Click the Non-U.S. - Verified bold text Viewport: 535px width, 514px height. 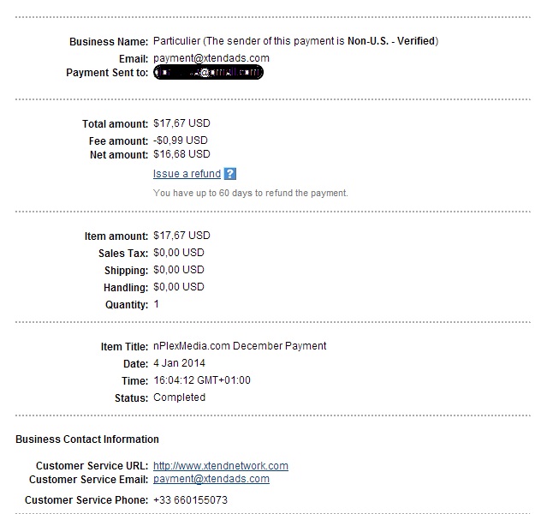[391, 41]
